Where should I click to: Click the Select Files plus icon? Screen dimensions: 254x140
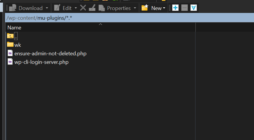coord(175,8)
